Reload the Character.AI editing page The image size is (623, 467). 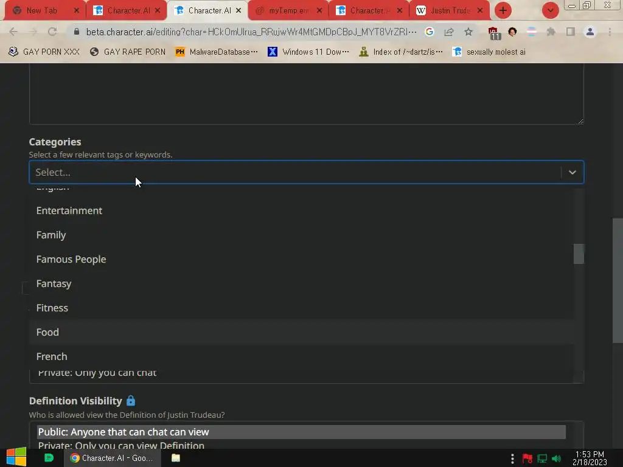52,32
